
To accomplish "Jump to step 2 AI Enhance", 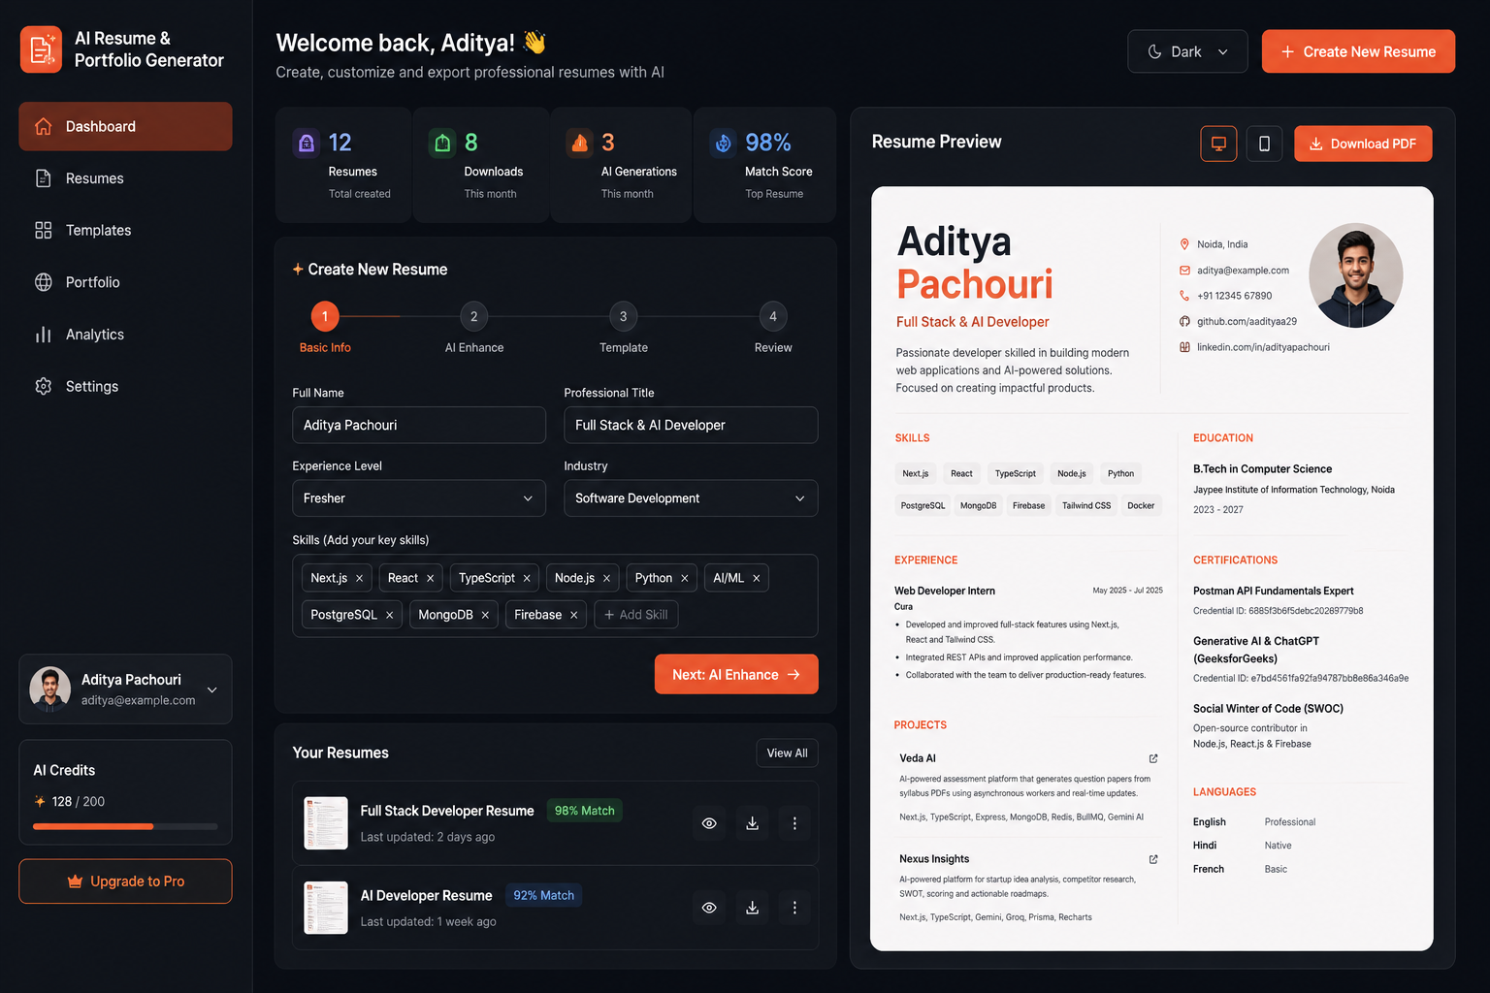I will coord(474,316).
